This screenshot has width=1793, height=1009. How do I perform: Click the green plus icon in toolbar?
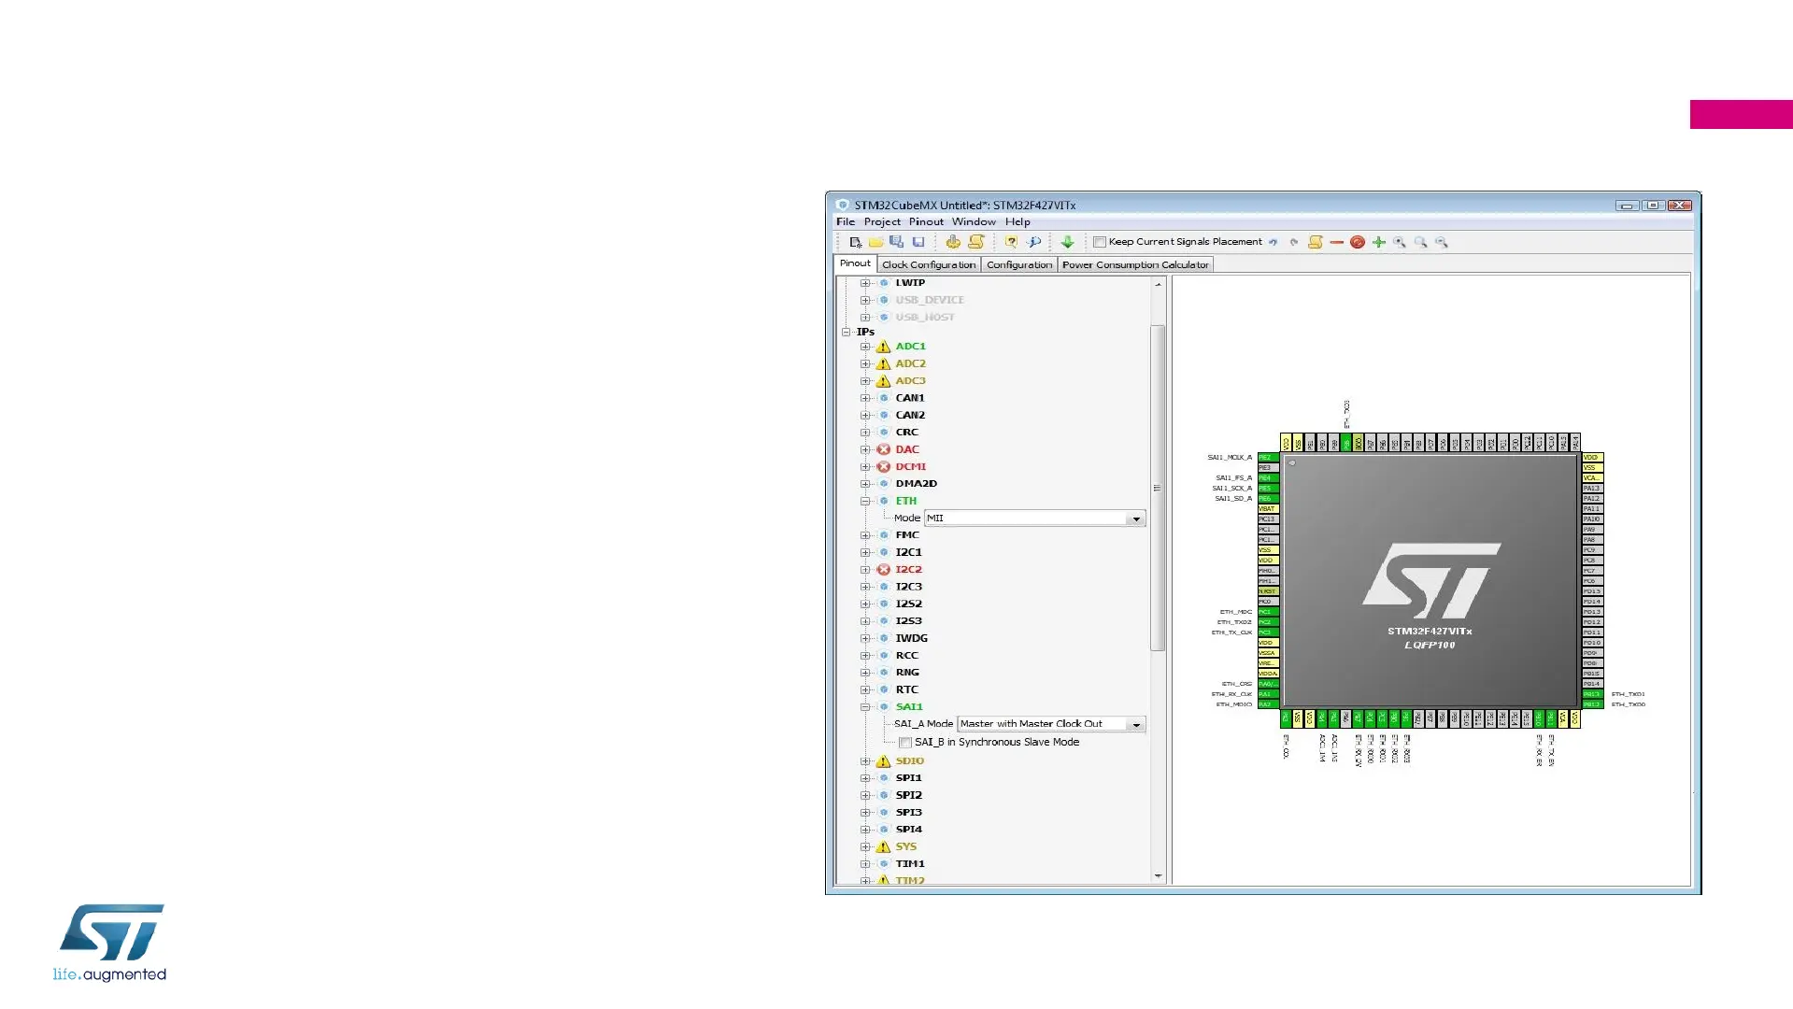1378,242
